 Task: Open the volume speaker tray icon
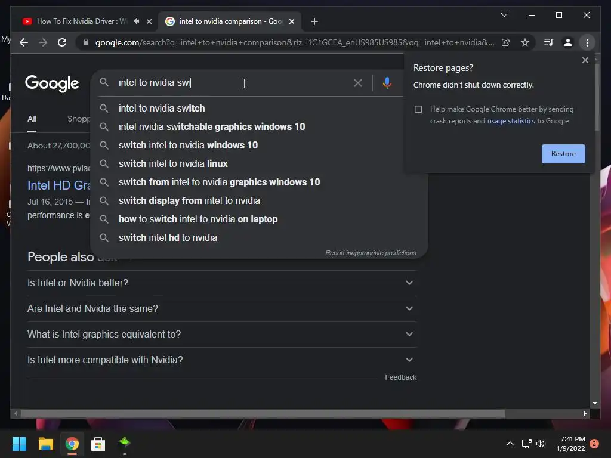point(541,444)
